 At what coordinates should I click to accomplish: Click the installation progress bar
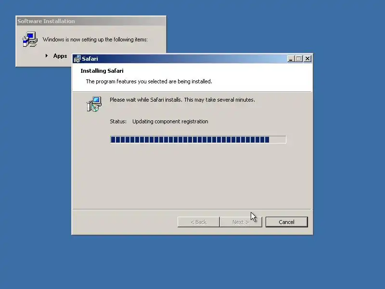coord(198,140)
